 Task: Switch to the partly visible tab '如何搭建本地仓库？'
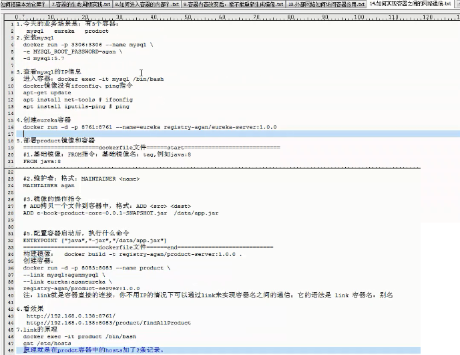click(24, 5)
